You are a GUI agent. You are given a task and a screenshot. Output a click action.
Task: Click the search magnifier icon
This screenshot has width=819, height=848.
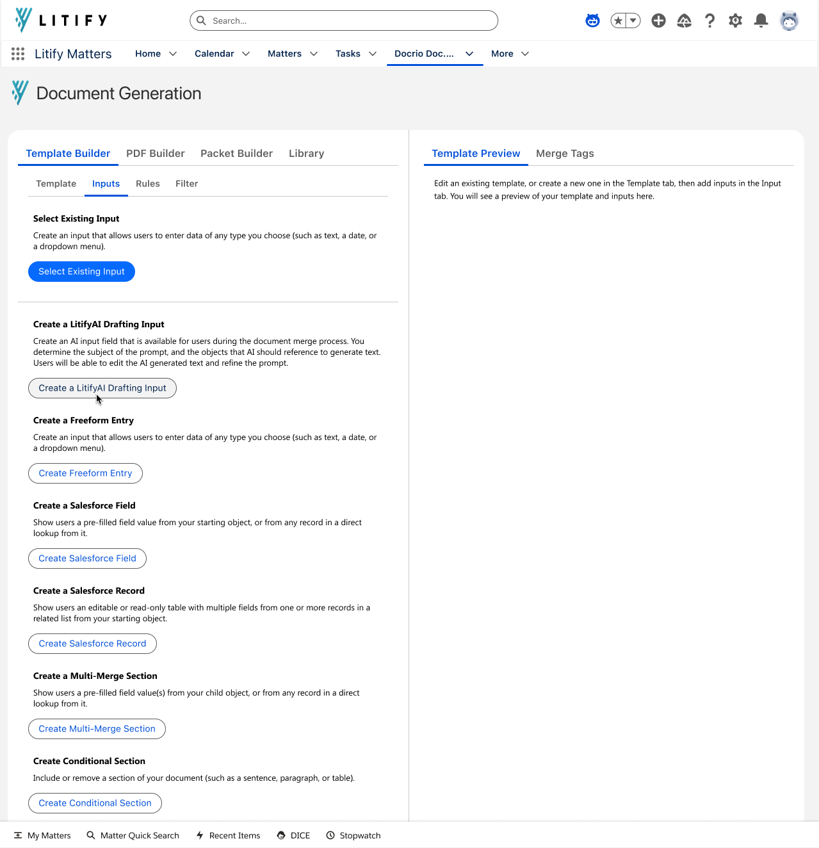(x=201, y=20)
